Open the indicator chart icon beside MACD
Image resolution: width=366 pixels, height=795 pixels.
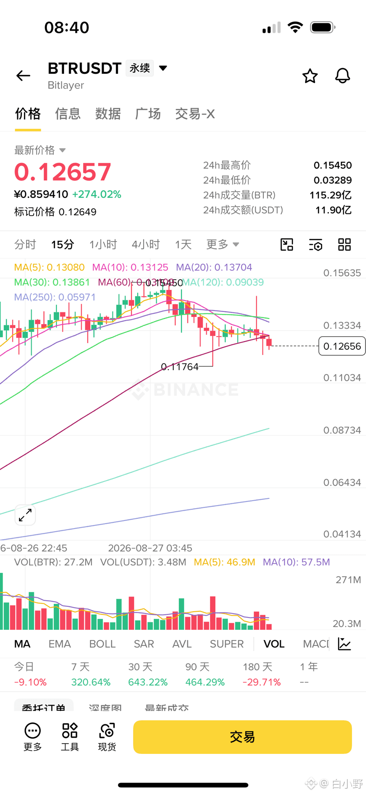[x=344, y=644]
